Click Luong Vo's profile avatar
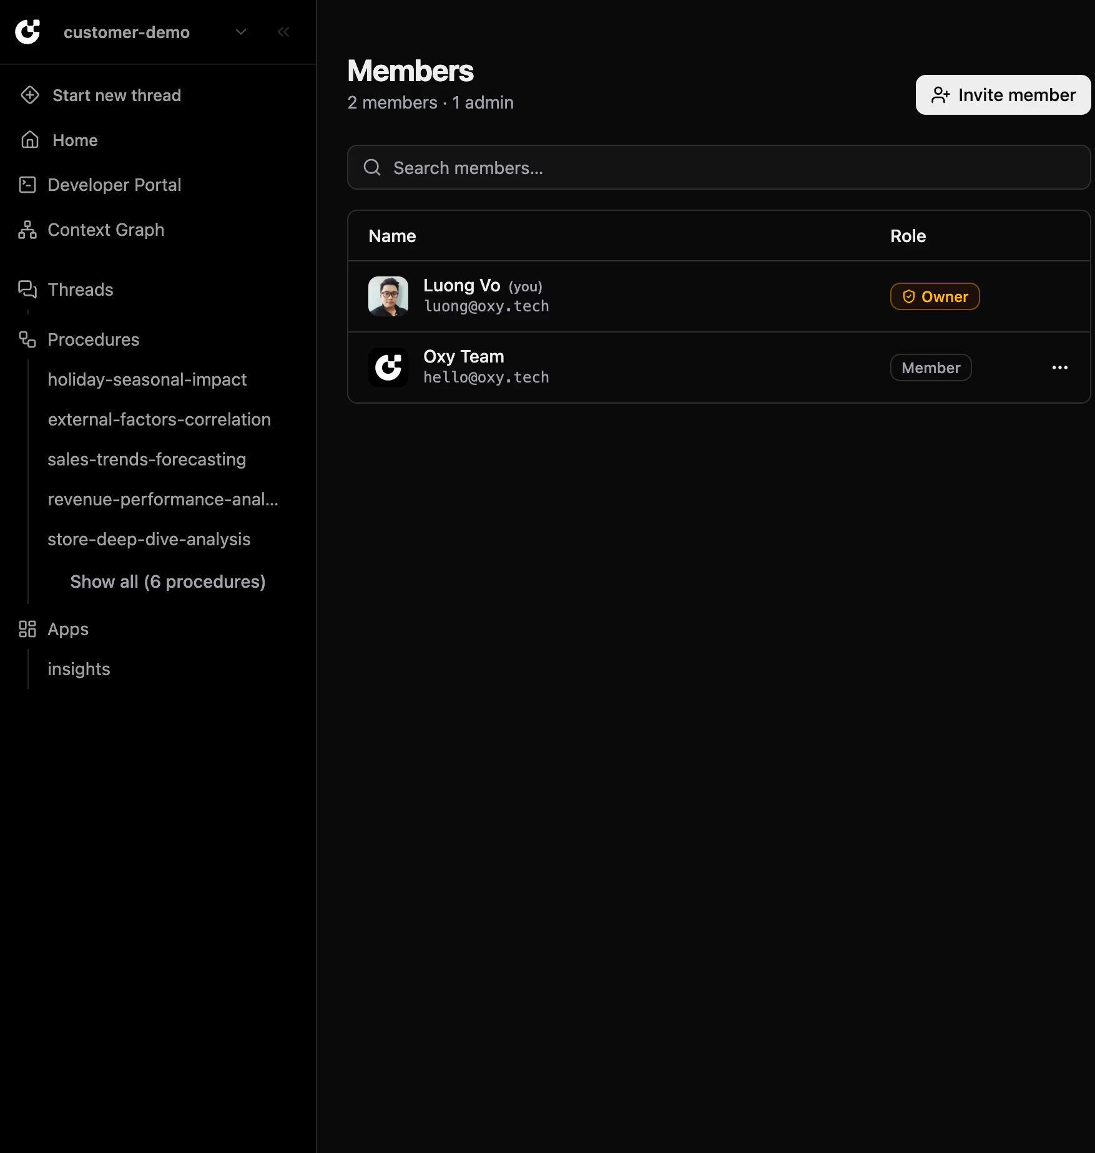This screenshot has height=1153, width=1095. [x=388, y=296]
